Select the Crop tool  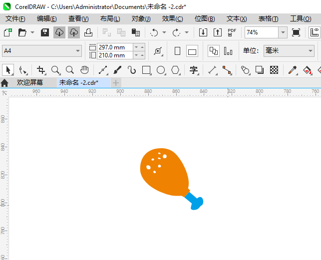pos(41,70)
